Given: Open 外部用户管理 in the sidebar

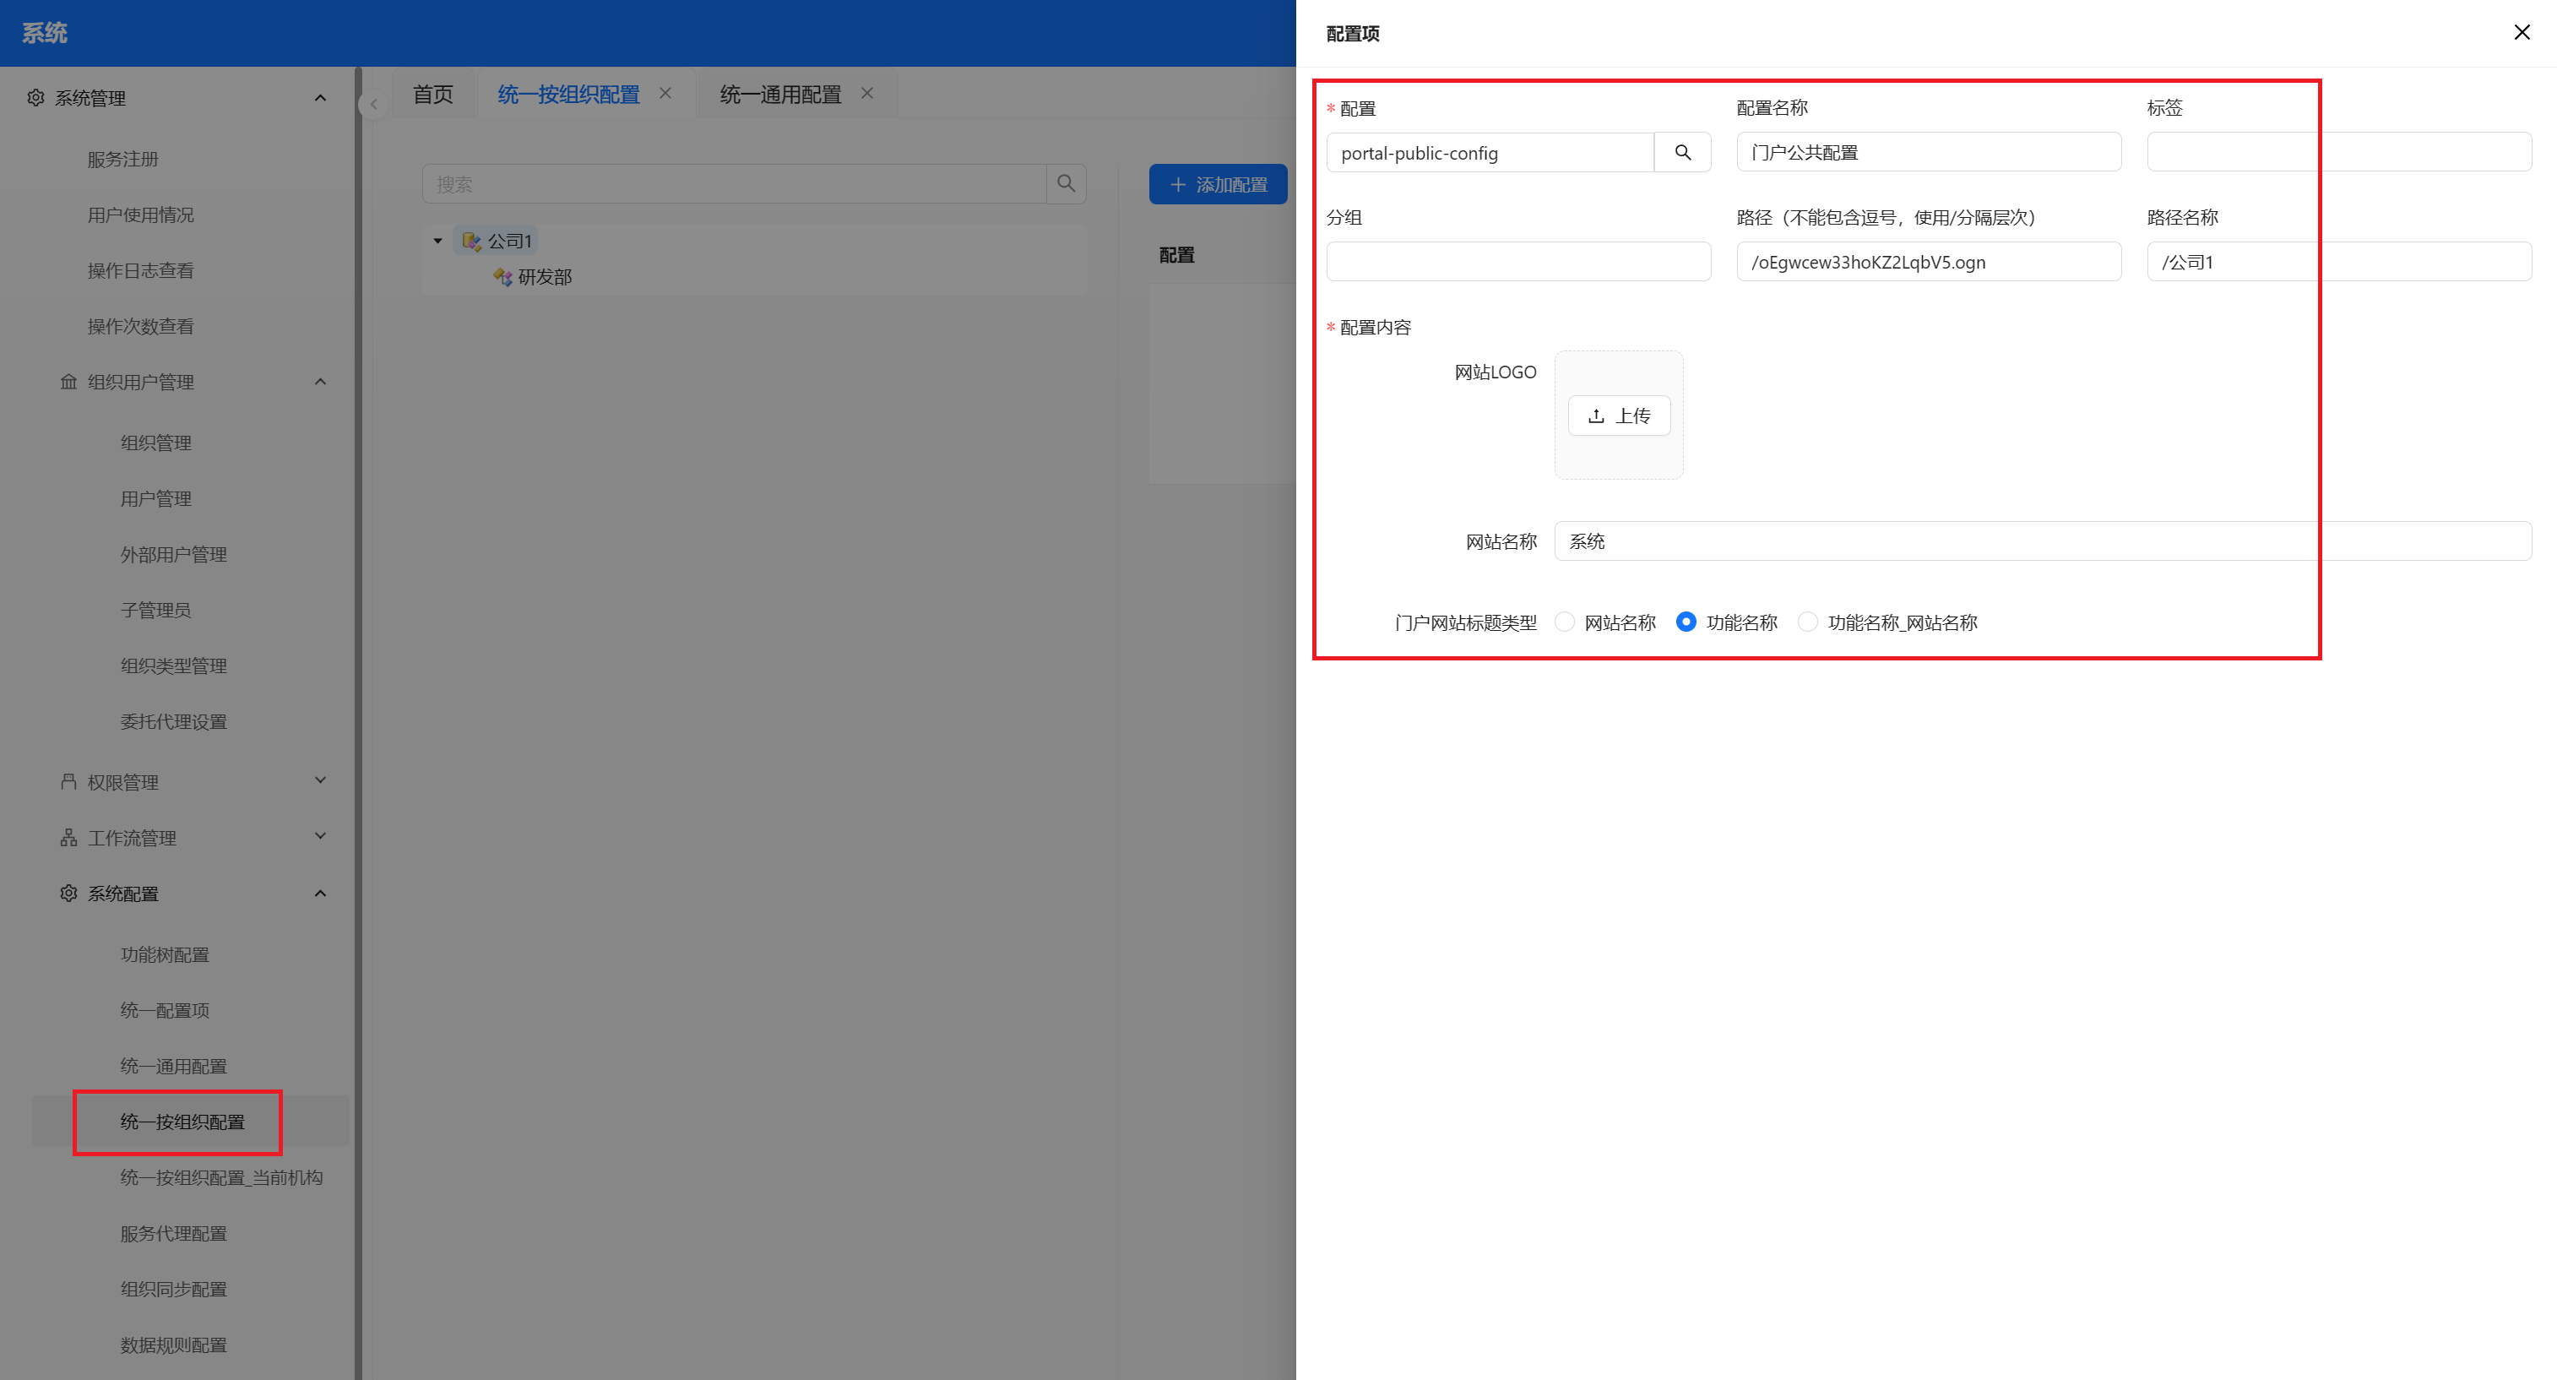Looking at the screenshot, I should [174, 555].
